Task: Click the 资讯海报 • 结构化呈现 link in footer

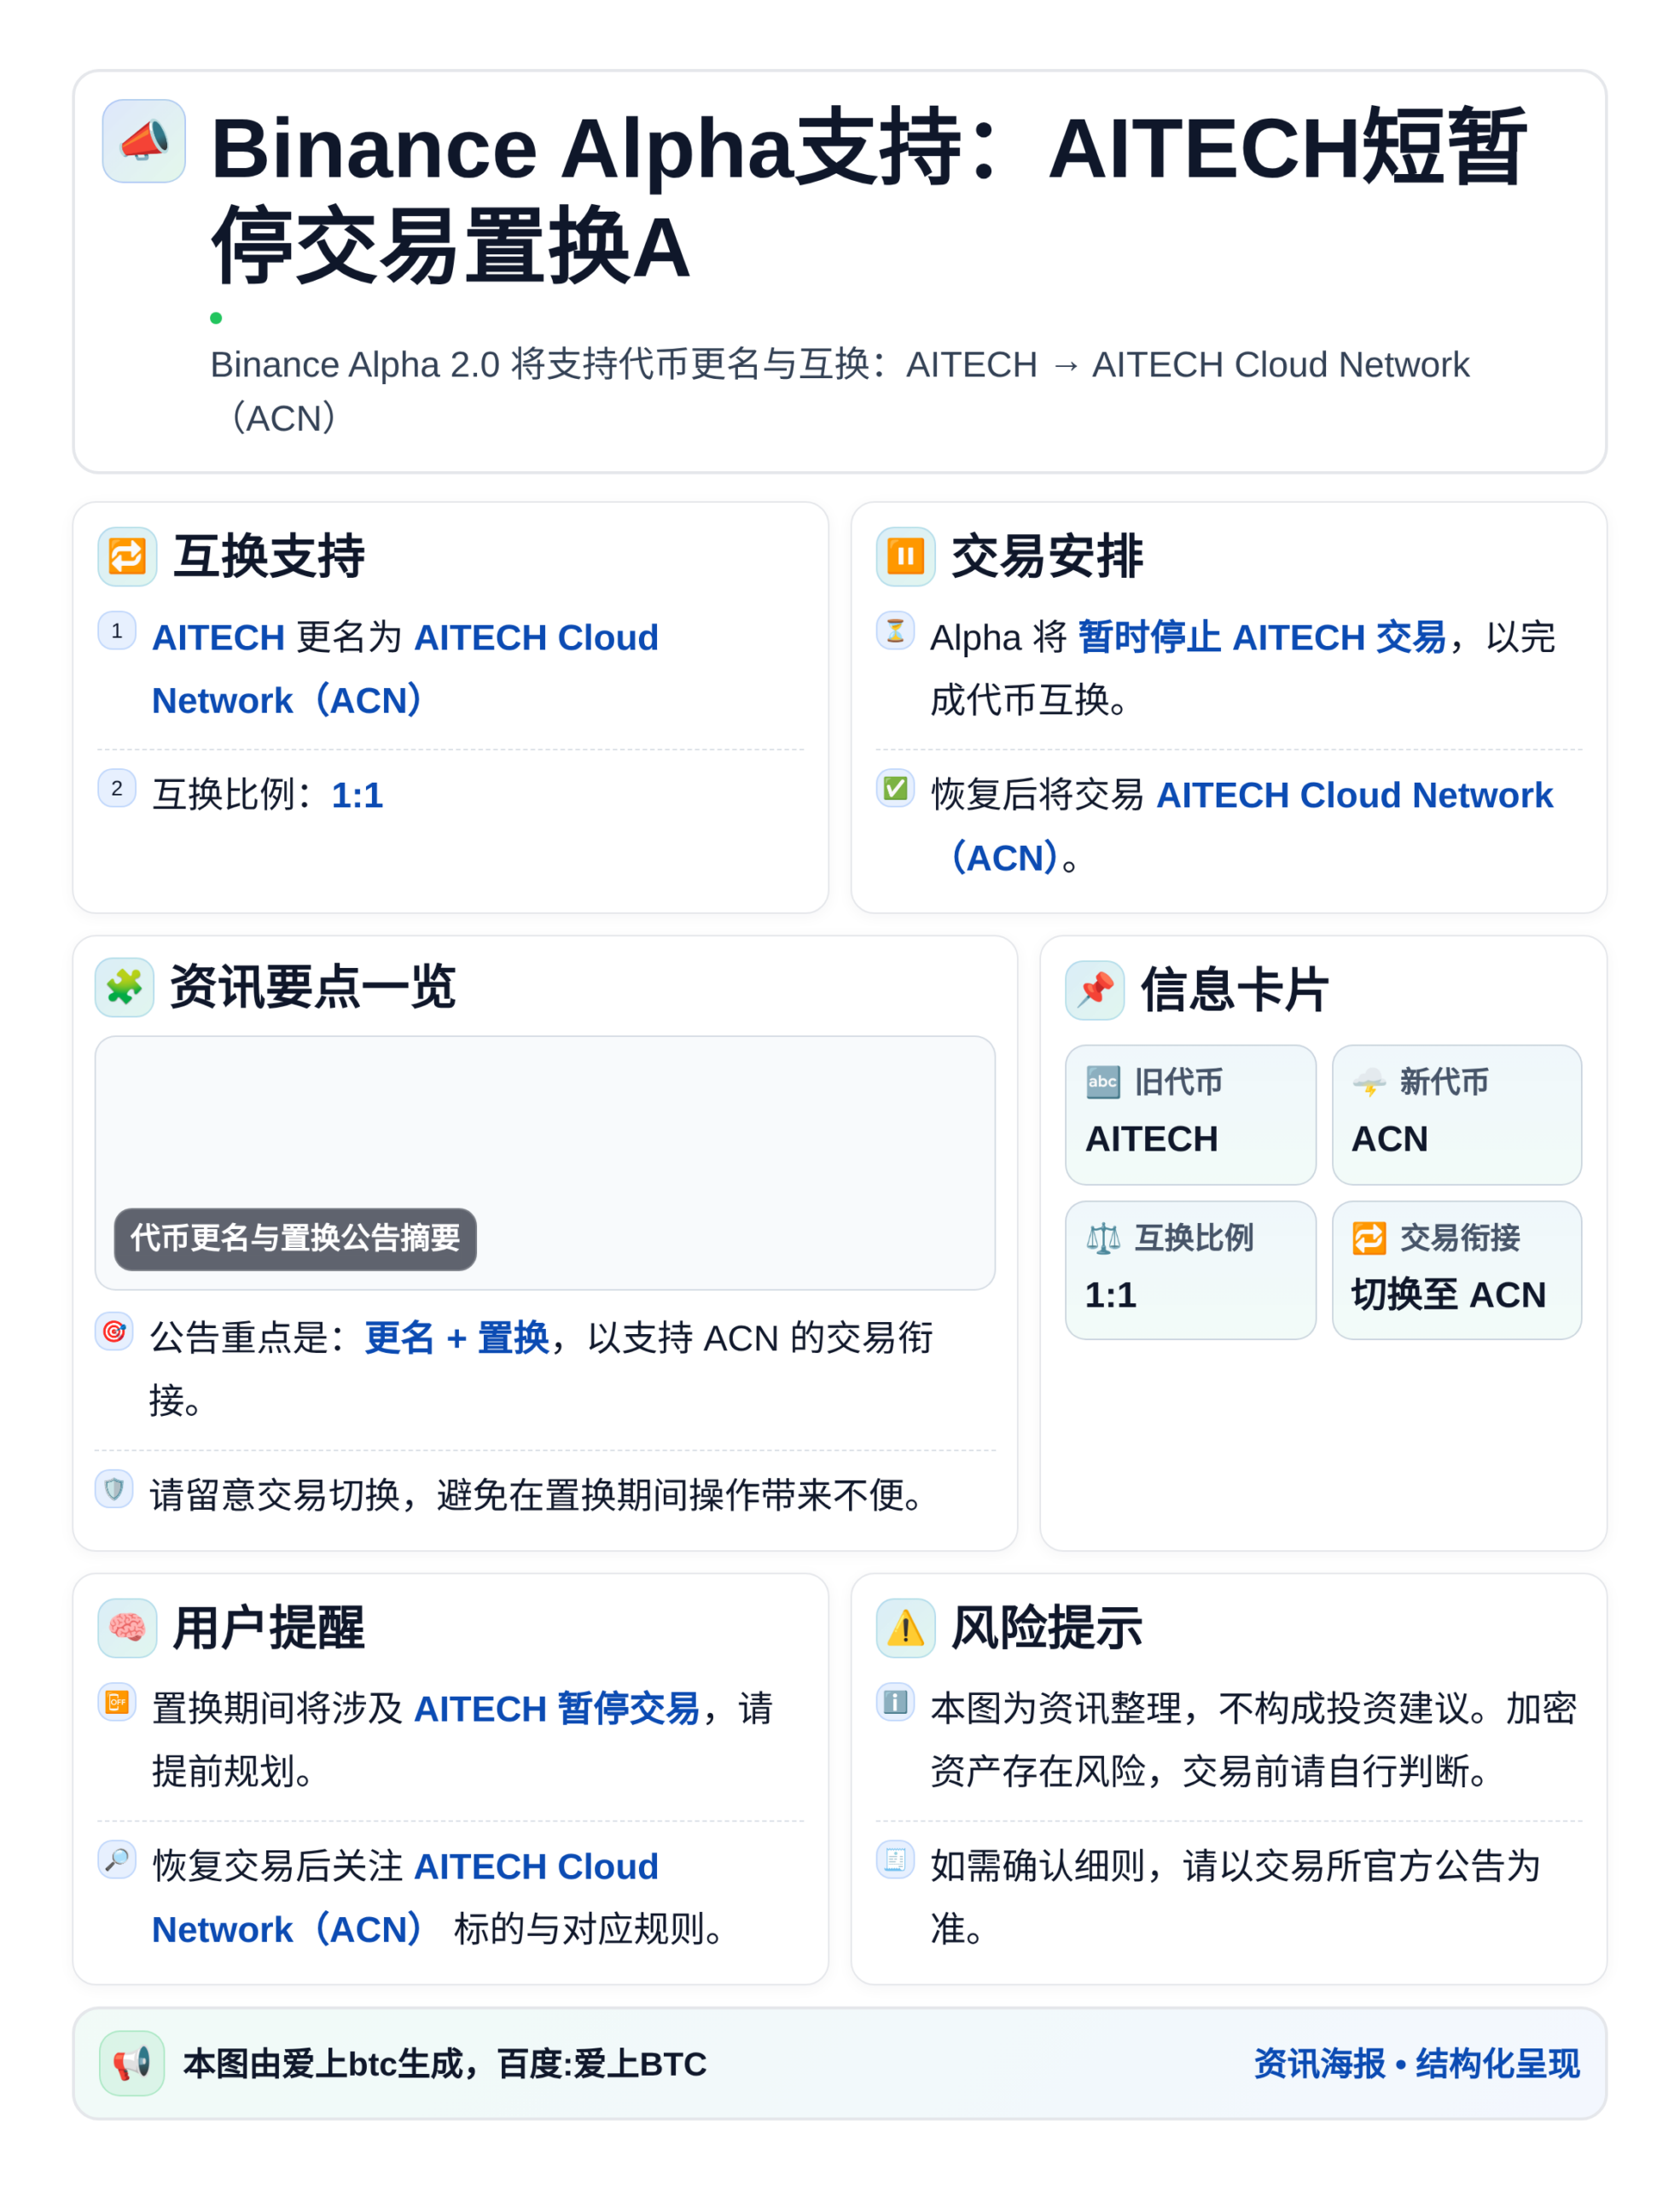Action: point(1416,2063)
